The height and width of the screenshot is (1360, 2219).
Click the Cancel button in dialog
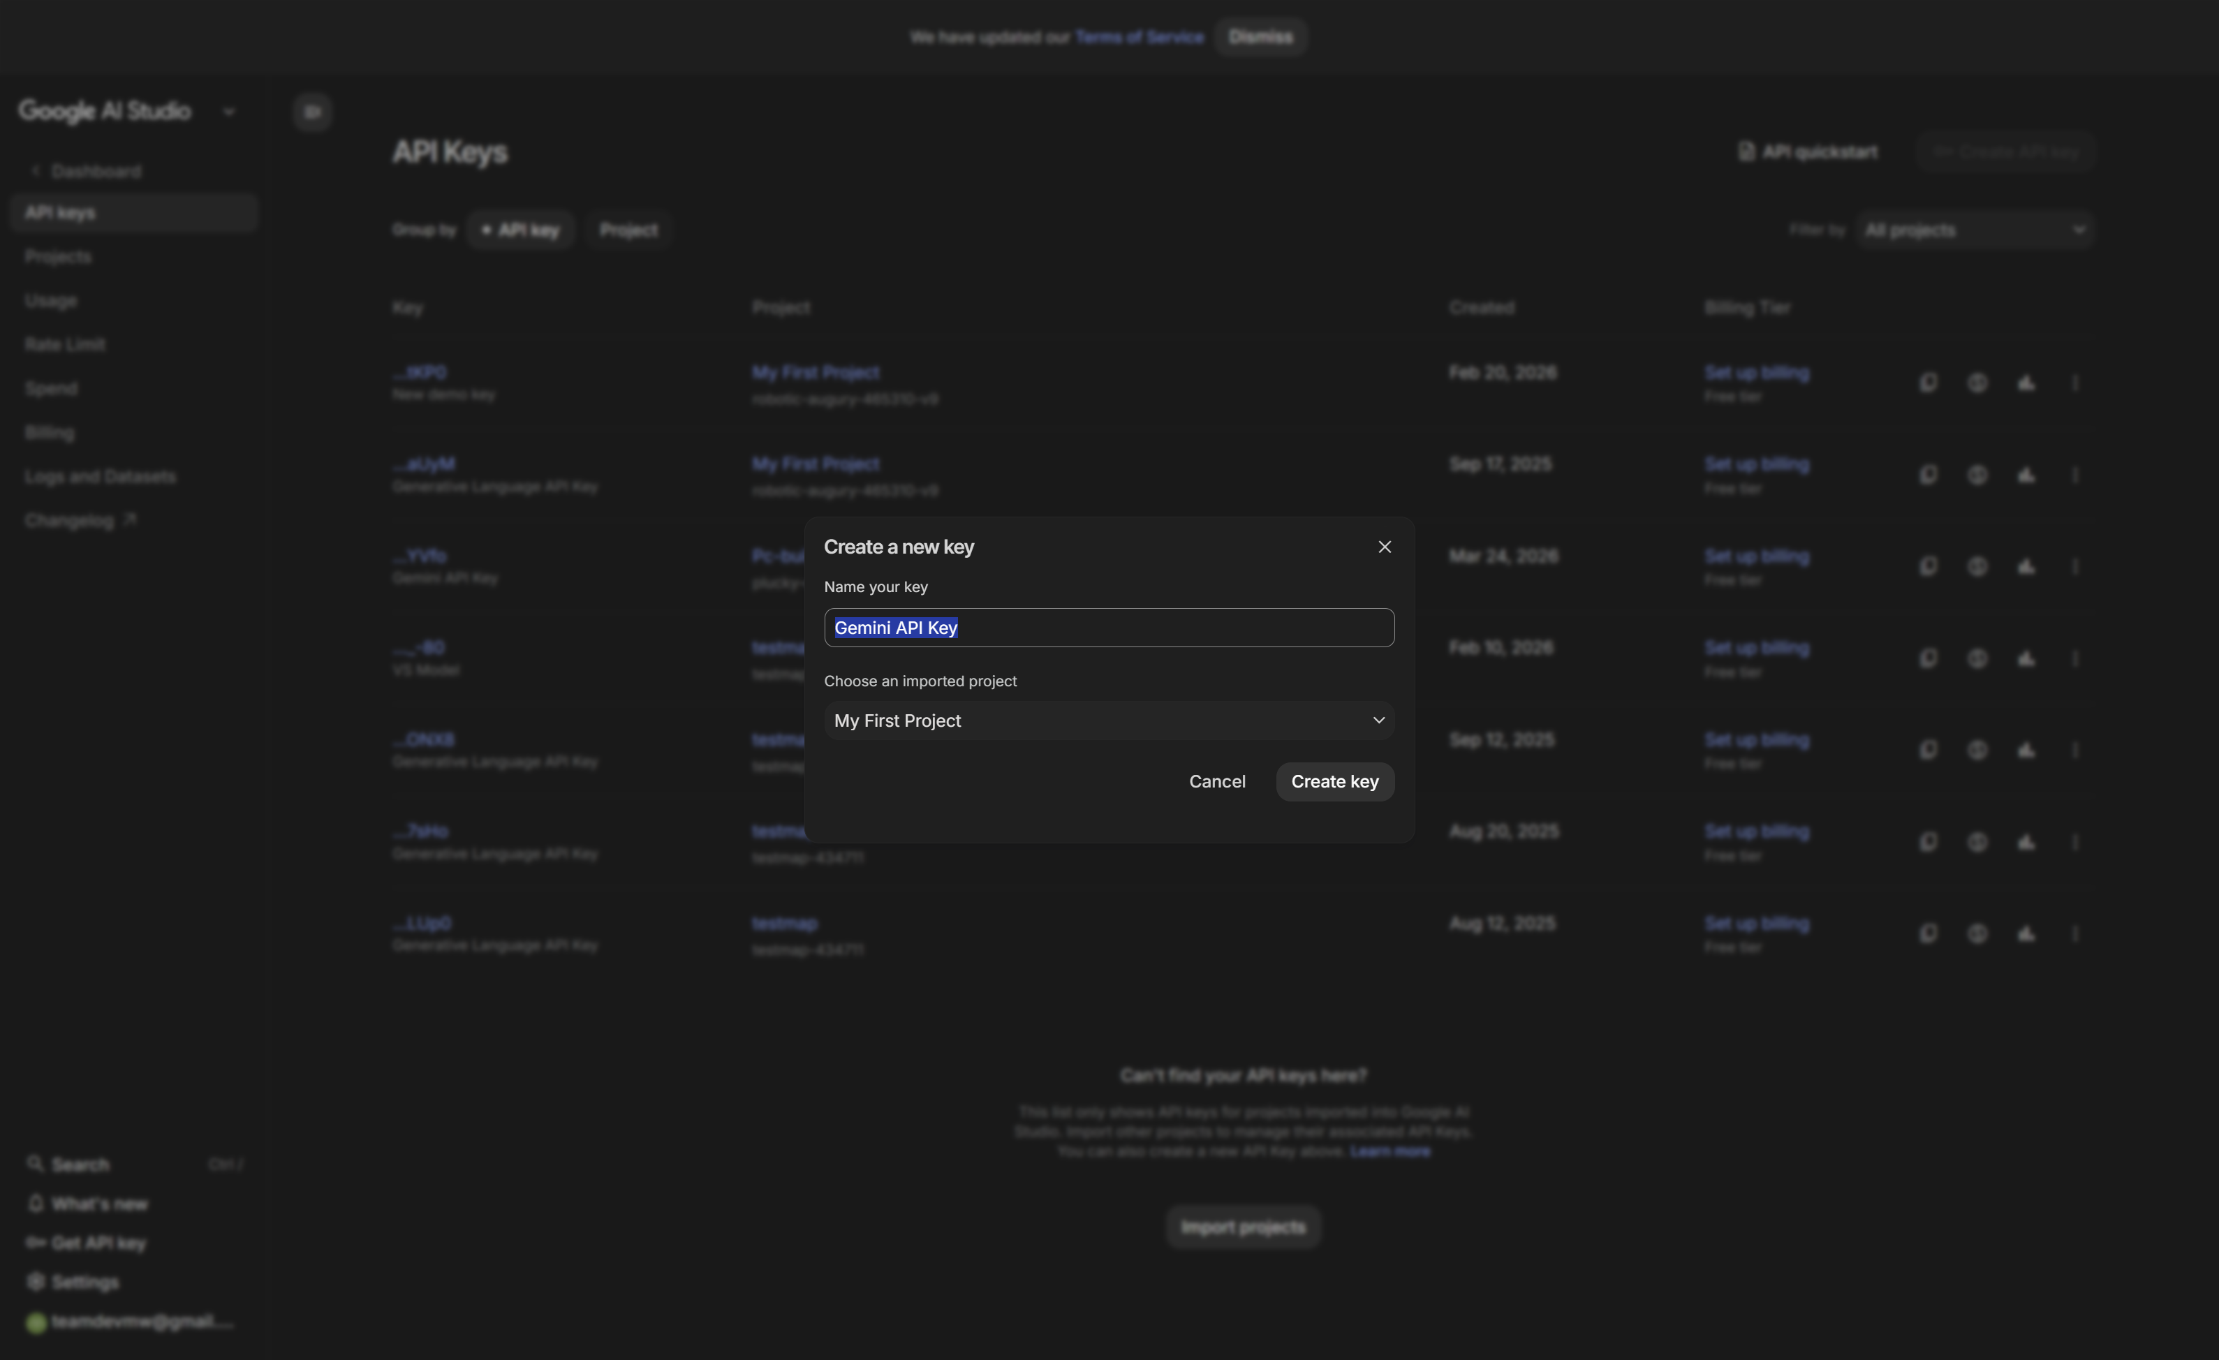[x=1216, y=782]
